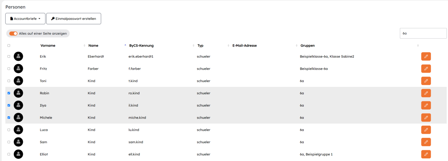Click Sam Kind's avatar icon

pyautogui.click(x=18, y=142)
